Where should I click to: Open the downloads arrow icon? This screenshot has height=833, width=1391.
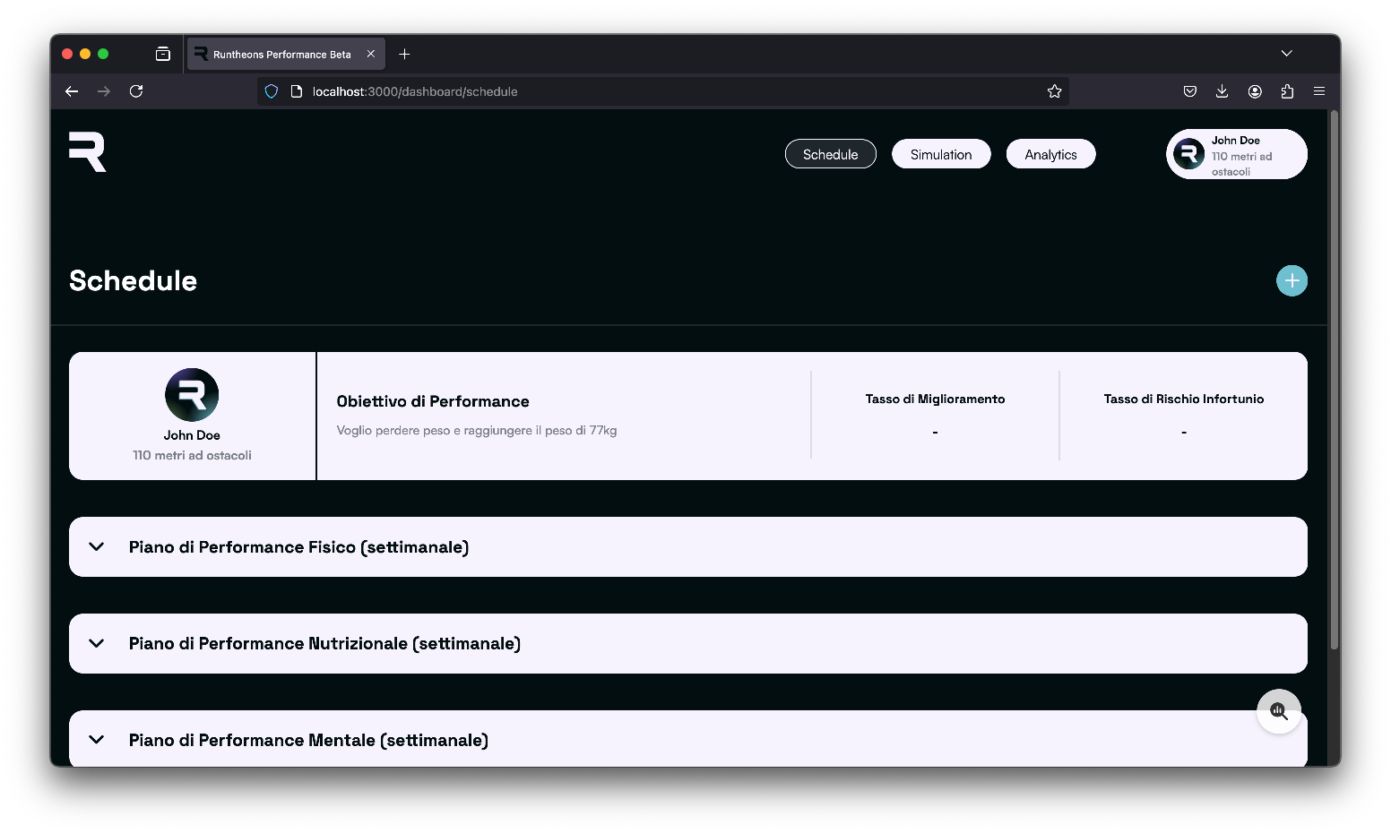point(1222,91)
